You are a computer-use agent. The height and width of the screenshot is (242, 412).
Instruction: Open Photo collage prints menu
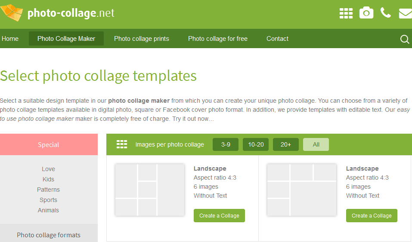pos(141,39)
